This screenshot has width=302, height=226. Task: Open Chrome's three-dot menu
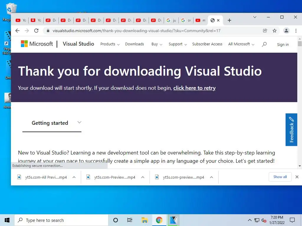tap(296, 31)
